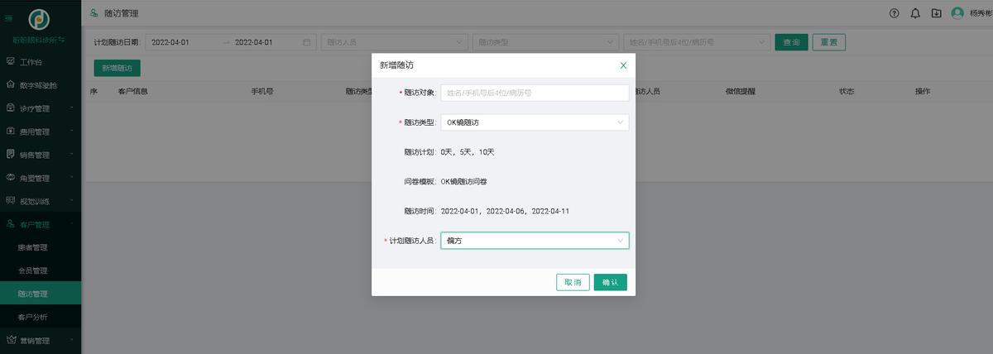
Task: Open the help question-mark icon
Action: click(x=895, y=13)
